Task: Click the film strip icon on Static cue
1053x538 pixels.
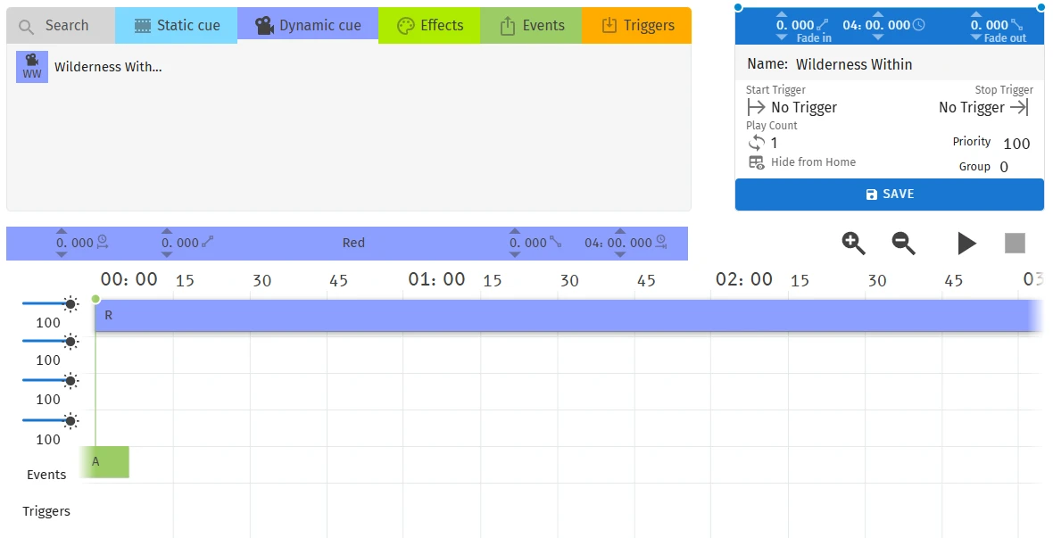Action: tap(143, 26)
